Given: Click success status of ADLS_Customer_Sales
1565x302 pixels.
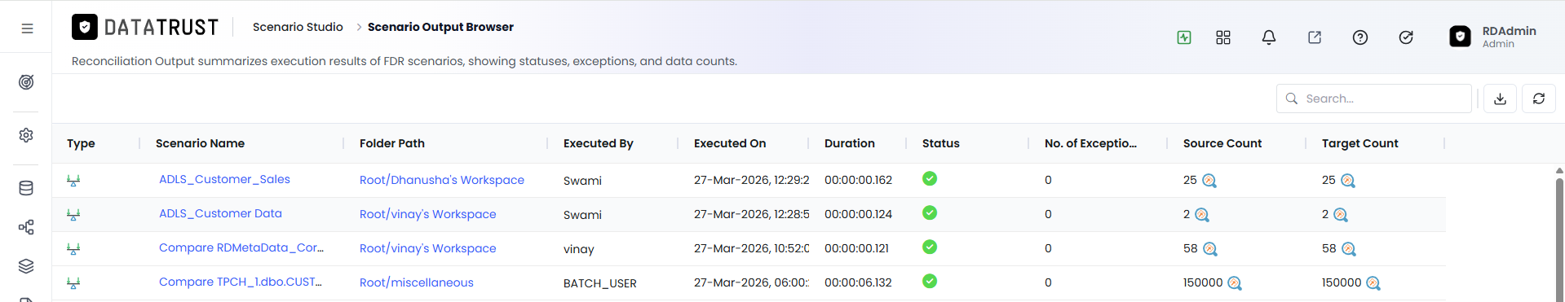Looking at the screenshot, I should pos(930,178).
